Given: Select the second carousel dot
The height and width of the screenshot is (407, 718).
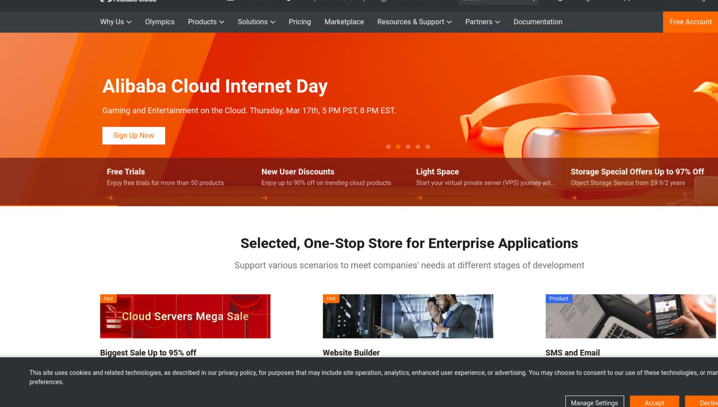Looking at the screenshot, I should click(x=398, y=147).
